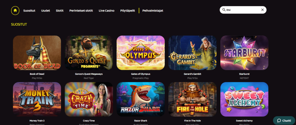Open the Sweet Alchemy game tile
This screenshot has height=125, width=296.
tap(244, 99)
